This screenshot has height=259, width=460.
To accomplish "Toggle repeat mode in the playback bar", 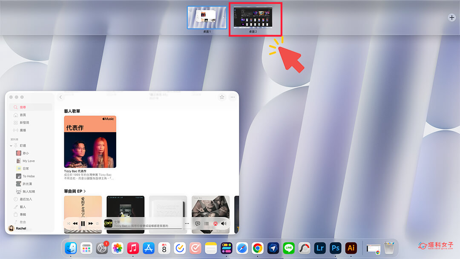I will (98, 223).
